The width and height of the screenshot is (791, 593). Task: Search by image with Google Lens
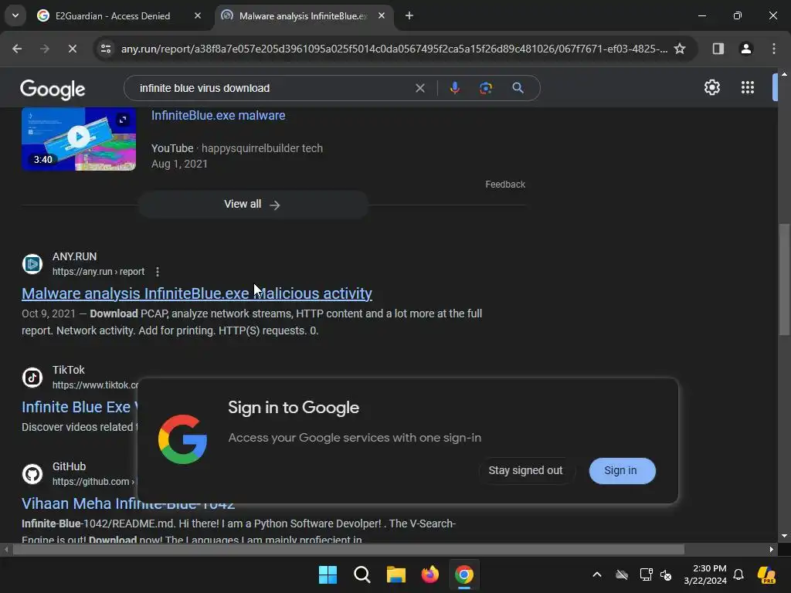point(486,88)
